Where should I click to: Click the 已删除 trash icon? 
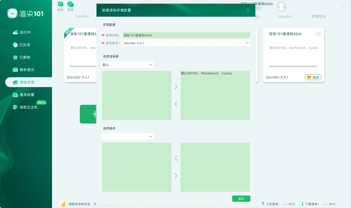pos(15,57)
